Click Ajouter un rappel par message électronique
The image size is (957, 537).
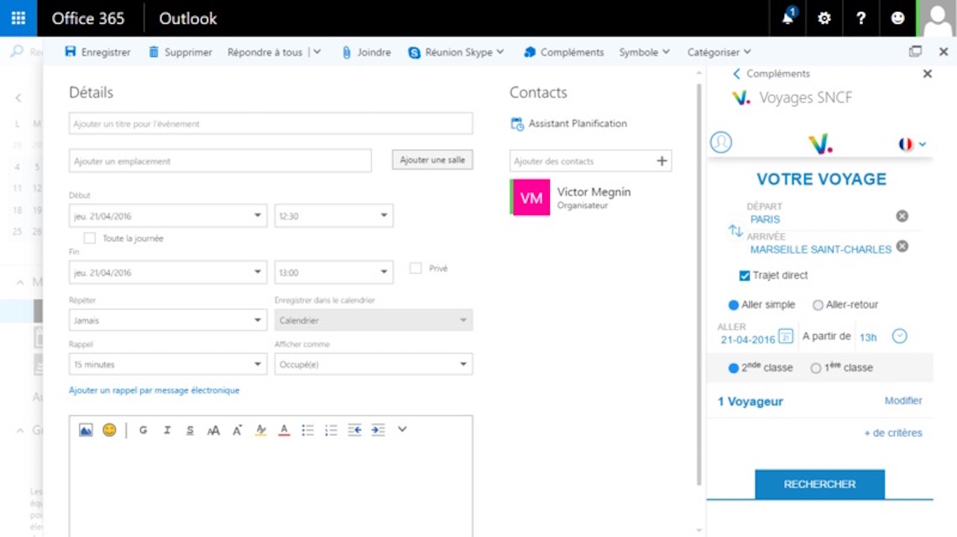coord(154,390)
